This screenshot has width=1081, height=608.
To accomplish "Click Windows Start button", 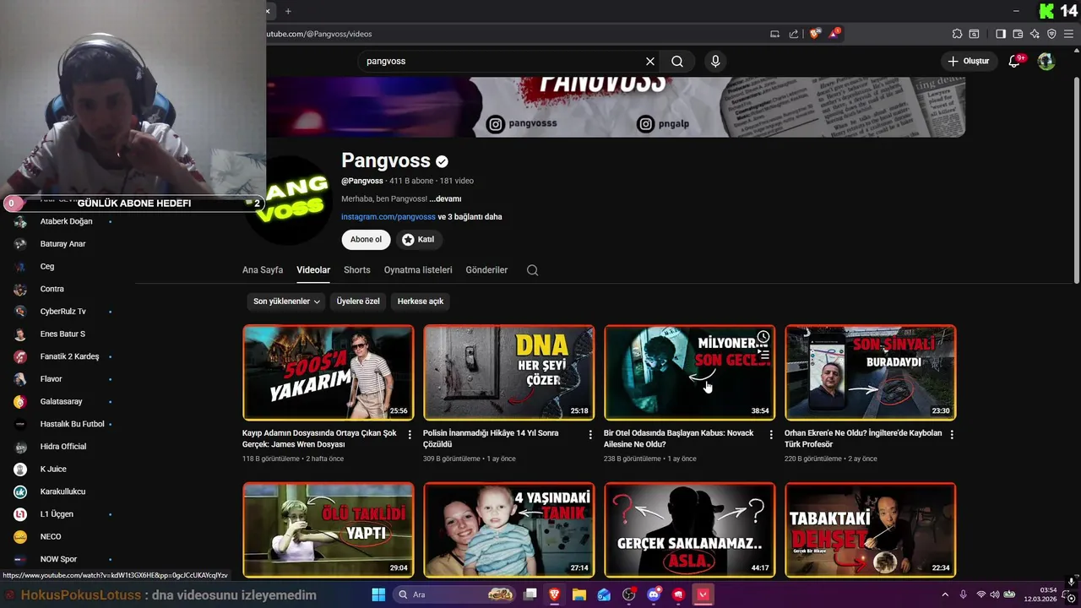I will [378, 594].
